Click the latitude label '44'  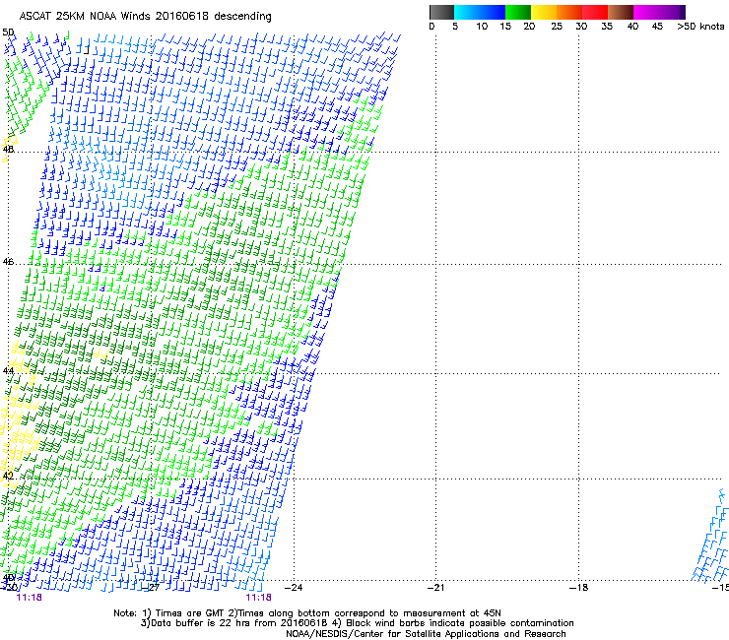(8, 371)
